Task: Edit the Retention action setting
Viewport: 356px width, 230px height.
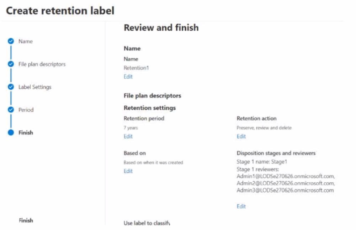Action: (x=241, y=136)
